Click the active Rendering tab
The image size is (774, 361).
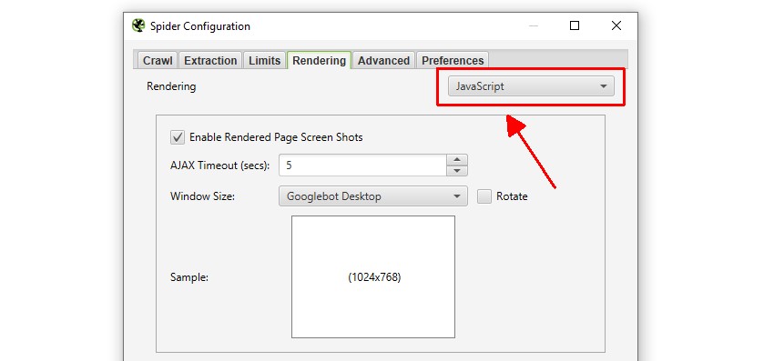[320, 60]
